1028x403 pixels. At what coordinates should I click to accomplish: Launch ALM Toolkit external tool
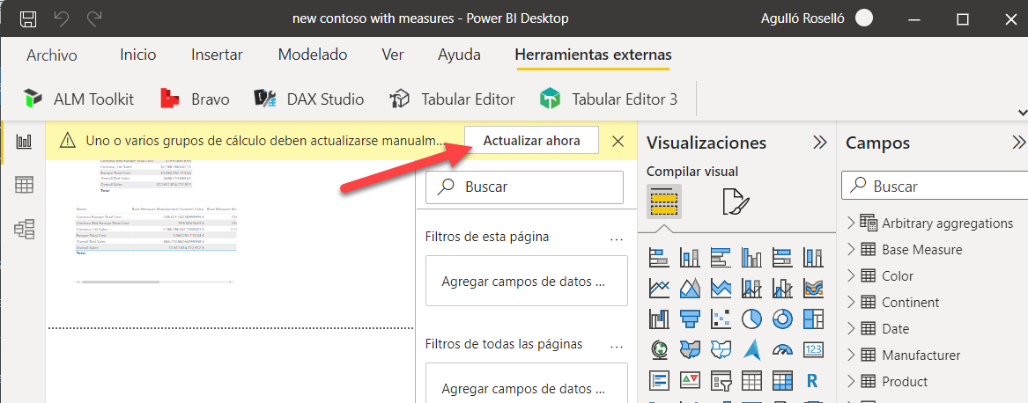point(79,99)
